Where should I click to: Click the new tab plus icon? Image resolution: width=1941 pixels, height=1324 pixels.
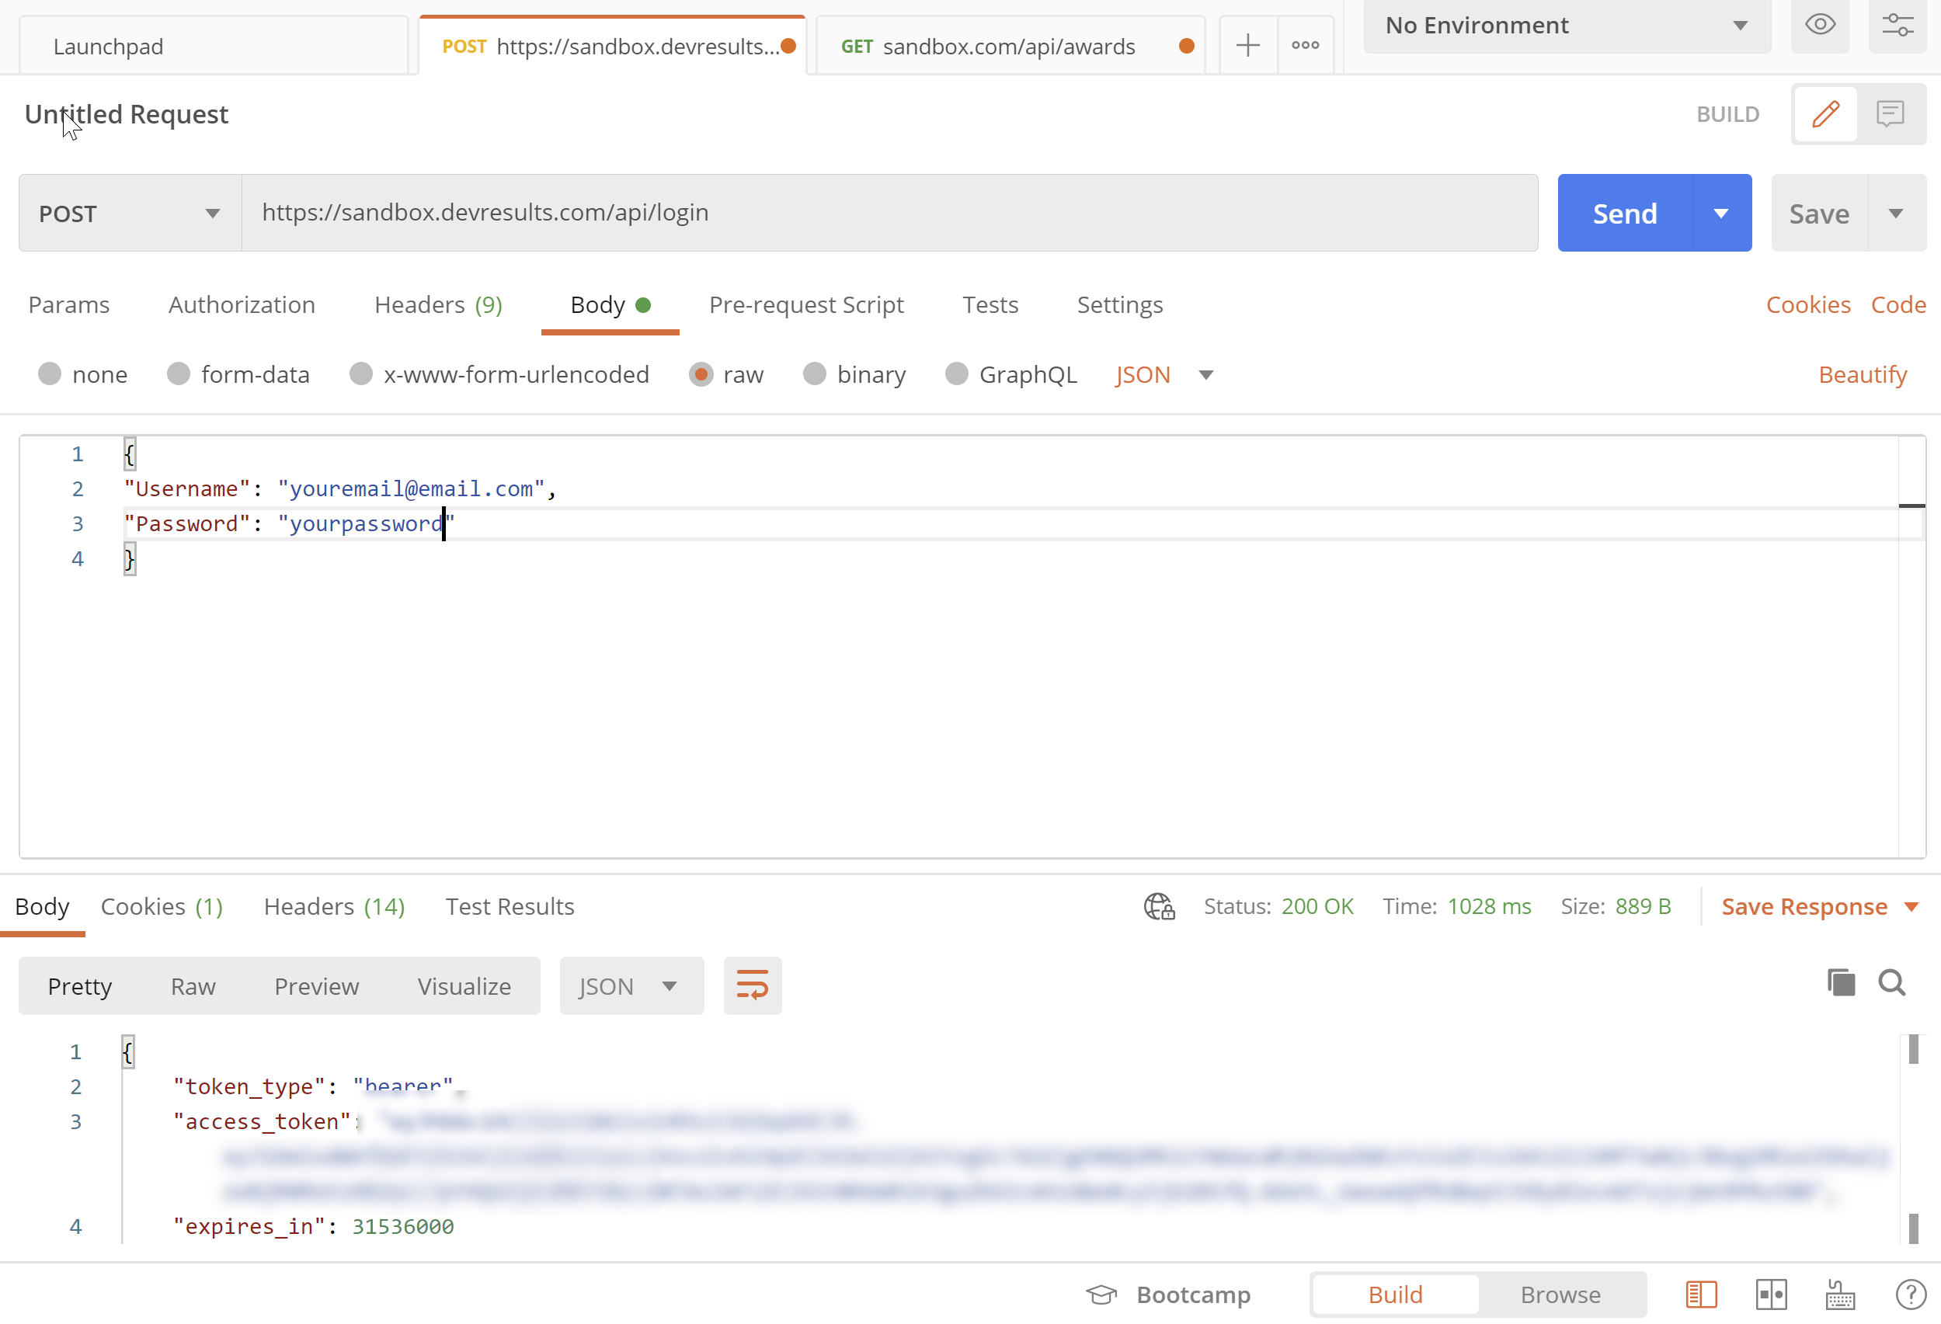pos(1247,45)
